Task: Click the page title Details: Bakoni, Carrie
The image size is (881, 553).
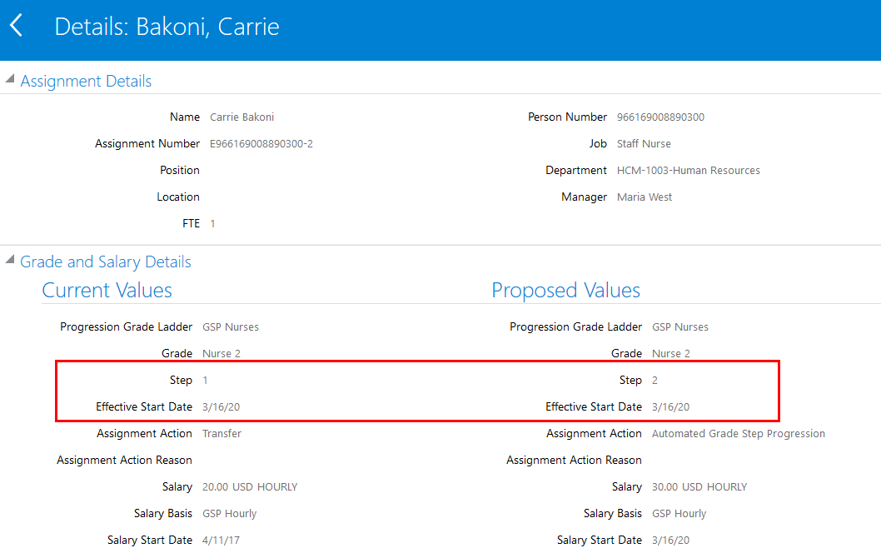Action: click(167, 27)
